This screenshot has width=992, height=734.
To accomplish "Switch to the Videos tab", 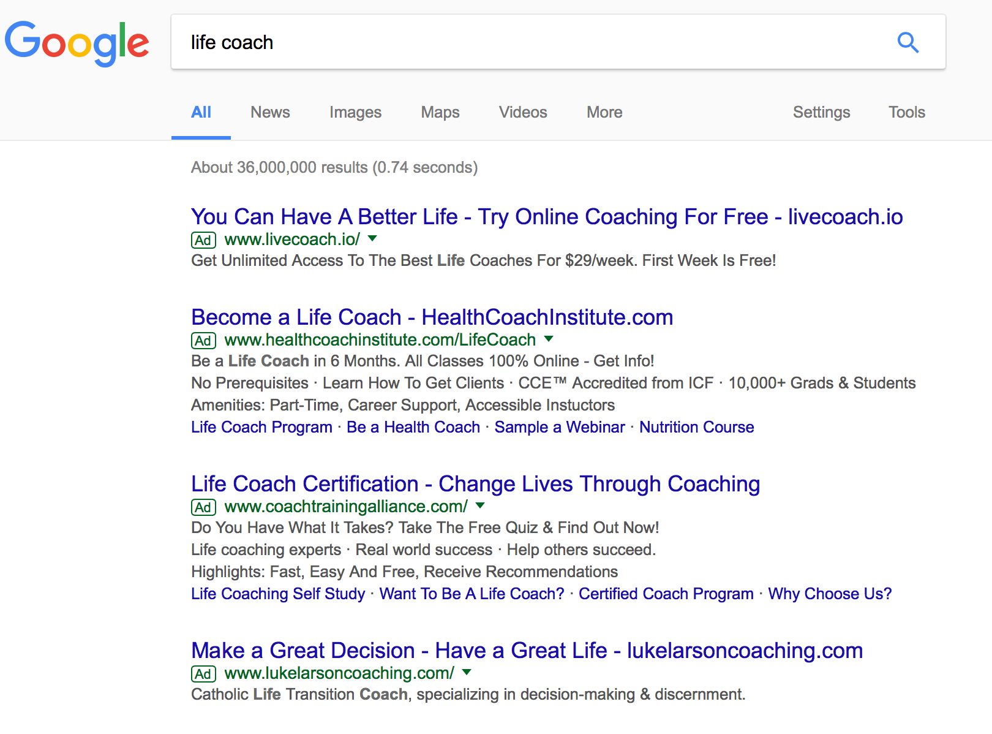I will pos(523,112).
